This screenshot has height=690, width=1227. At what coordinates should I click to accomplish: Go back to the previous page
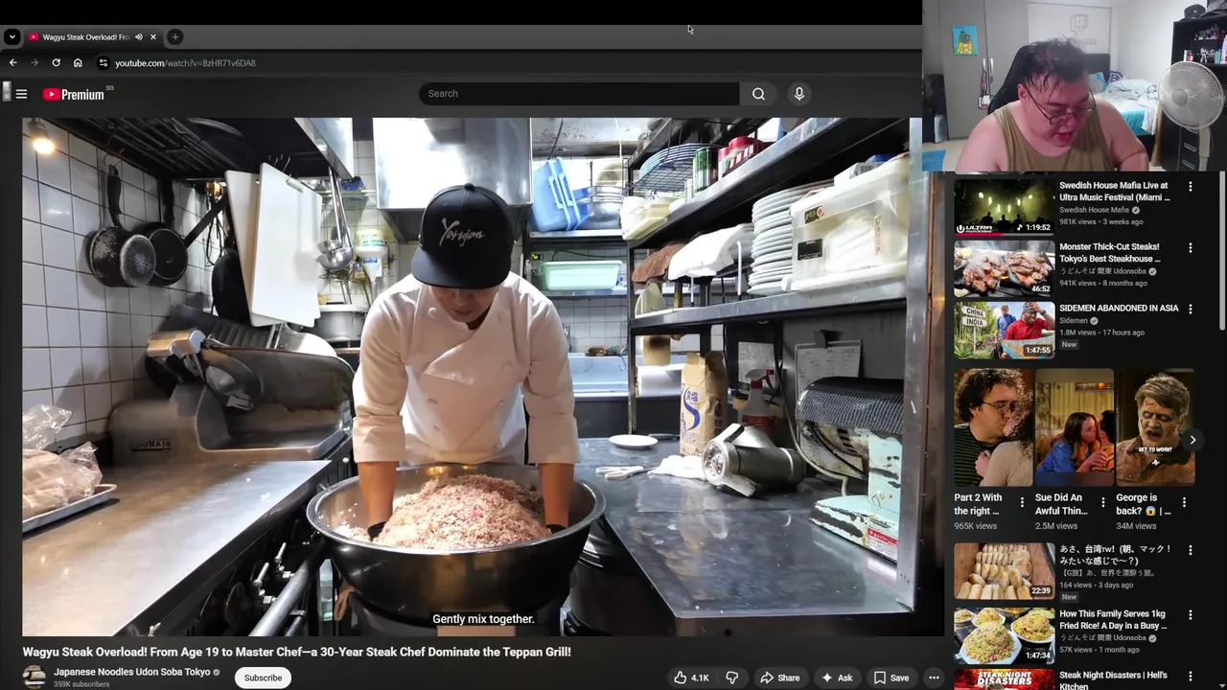[12, 62]
